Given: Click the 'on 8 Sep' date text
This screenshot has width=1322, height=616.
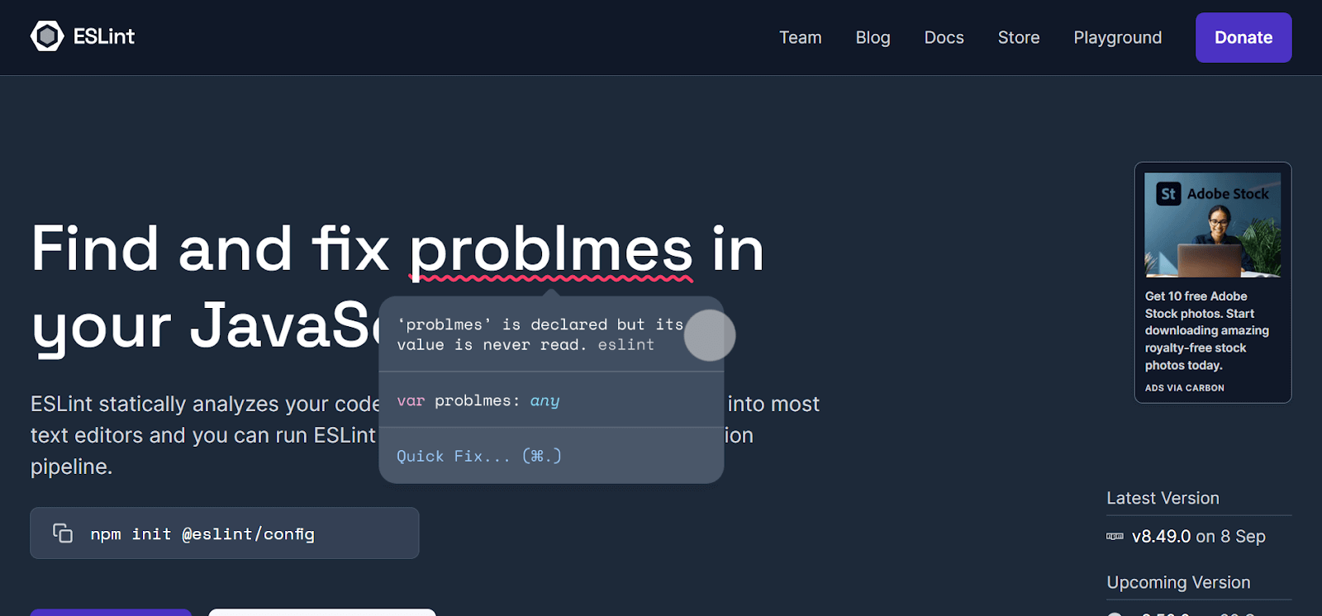Looking at the screenshot, I should (1231, 537).
